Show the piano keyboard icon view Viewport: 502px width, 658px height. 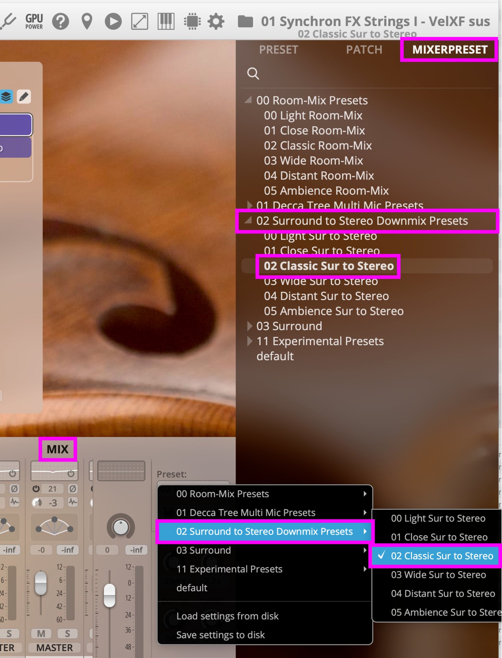coord(166,22)
